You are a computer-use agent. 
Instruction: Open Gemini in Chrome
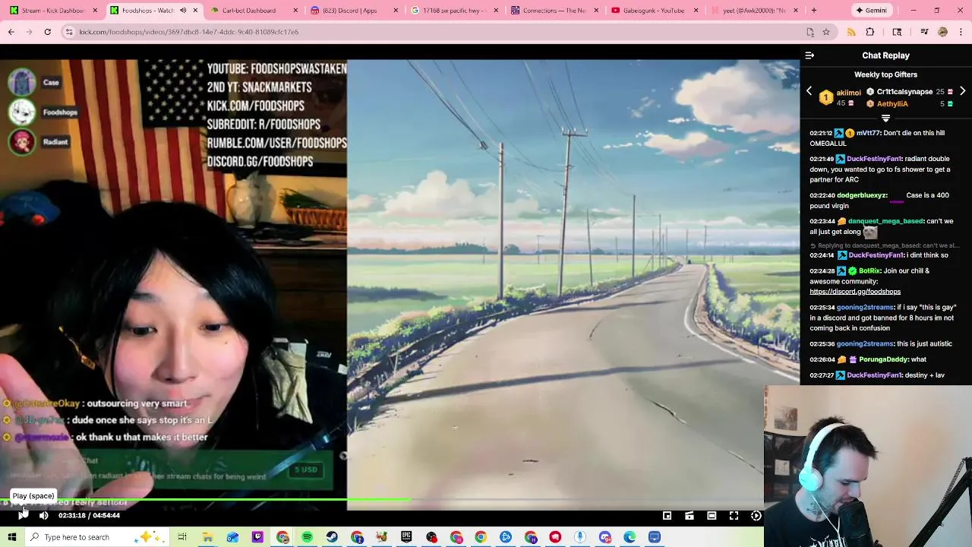(870, 11)
